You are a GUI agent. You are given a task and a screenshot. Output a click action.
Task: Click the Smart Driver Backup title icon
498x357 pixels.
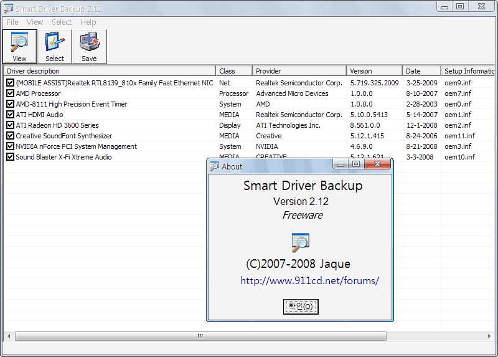pos(9,9)
